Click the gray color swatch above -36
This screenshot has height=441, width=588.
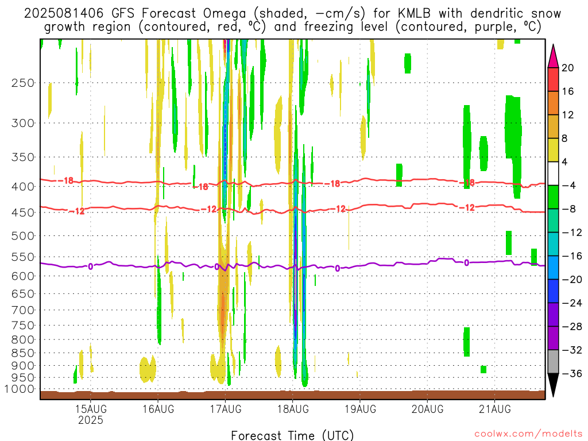(553, 362)
